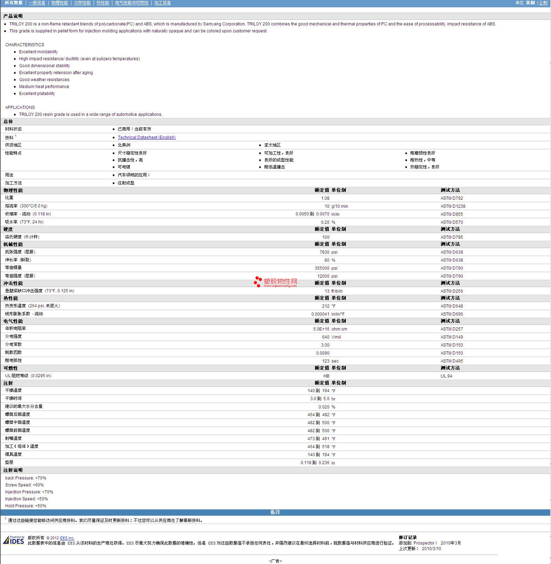The width and height of the screenshot is (551, 564).
Task: Click the 耐磨损性良好 feature entry
Action: 422,153
